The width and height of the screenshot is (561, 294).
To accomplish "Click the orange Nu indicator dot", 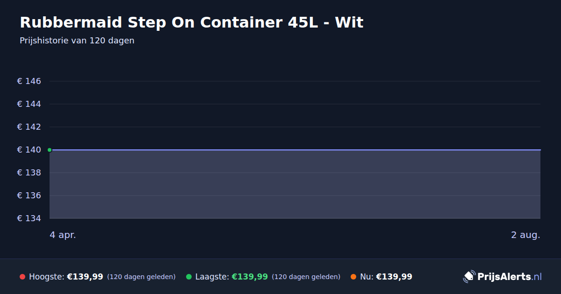I will tap(353, 277).
